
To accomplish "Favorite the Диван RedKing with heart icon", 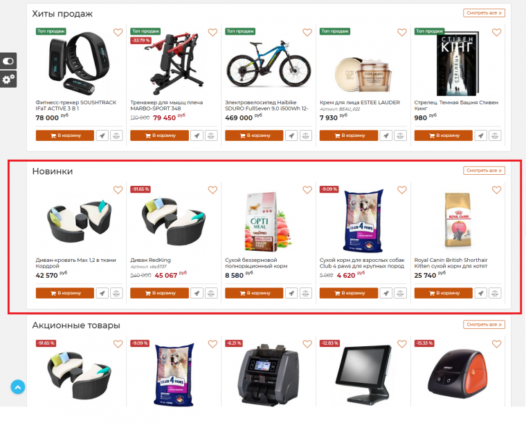I will coord(212,190).
